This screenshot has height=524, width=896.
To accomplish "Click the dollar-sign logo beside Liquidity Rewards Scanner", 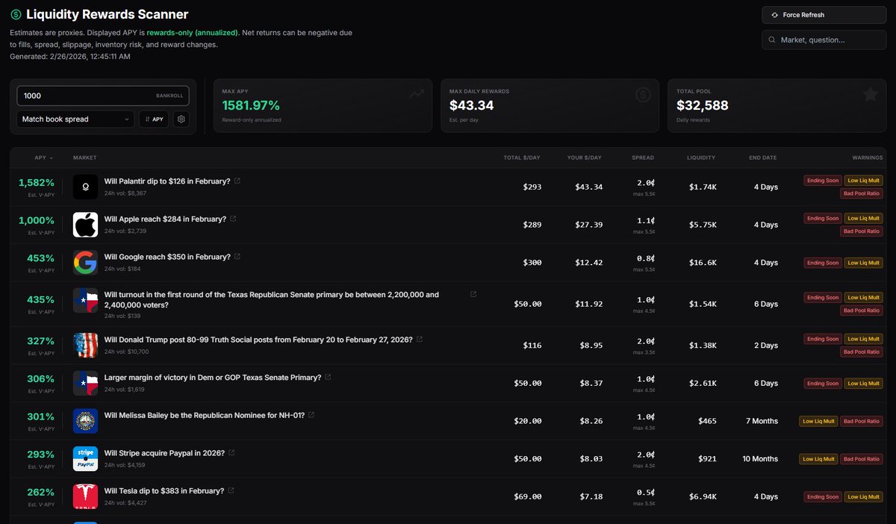I will tap(16, 14).
